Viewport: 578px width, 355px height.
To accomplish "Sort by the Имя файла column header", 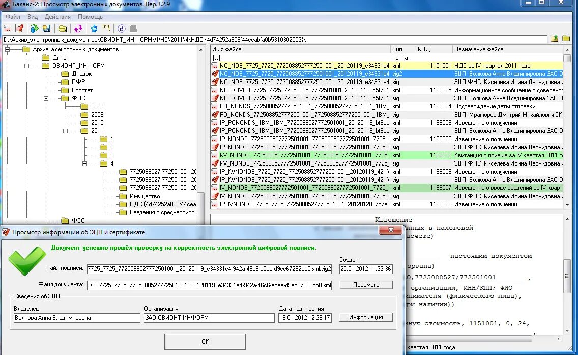I will (300, 49).
